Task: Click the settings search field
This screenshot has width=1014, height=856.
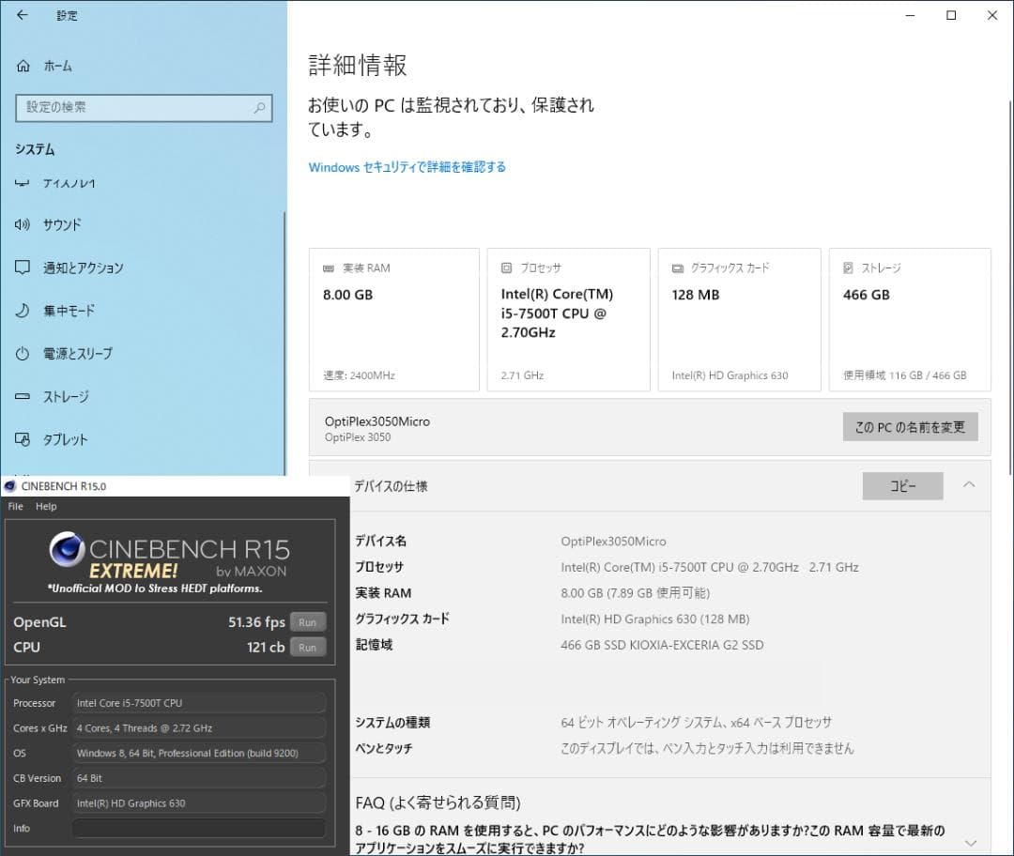Action: point(136,108)
